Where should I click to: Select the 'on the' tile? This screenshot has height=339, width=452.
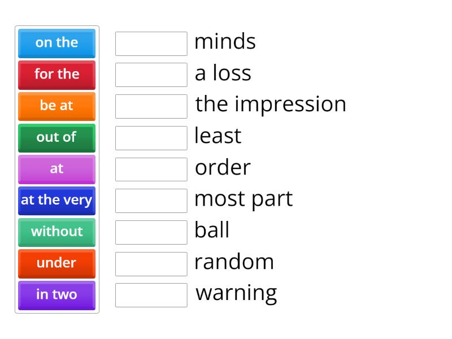[56, 42]
